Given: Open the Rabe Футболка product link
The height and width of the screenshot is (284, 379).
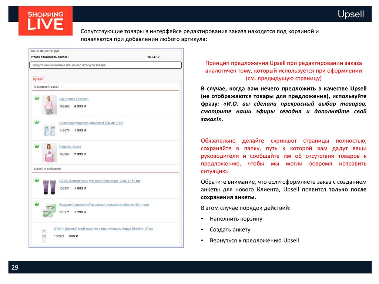Looking at the screenshot, I should point(70,147).
